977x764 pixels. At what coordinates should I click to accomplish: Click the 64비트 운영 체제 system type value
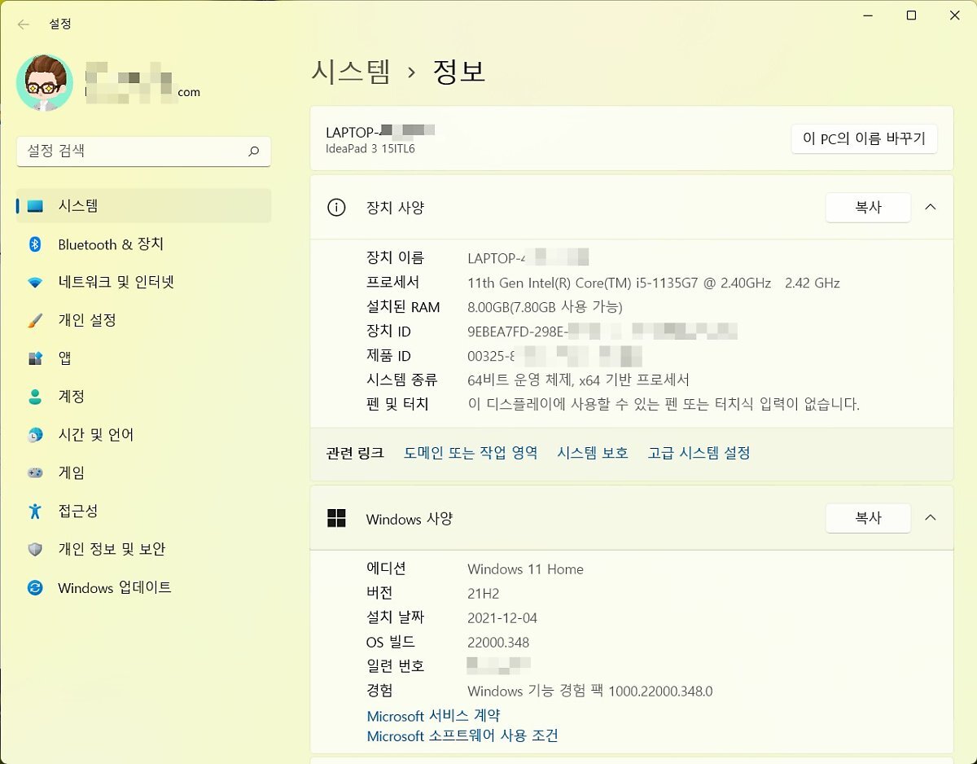pyautogui.click(x=579, y=380)
